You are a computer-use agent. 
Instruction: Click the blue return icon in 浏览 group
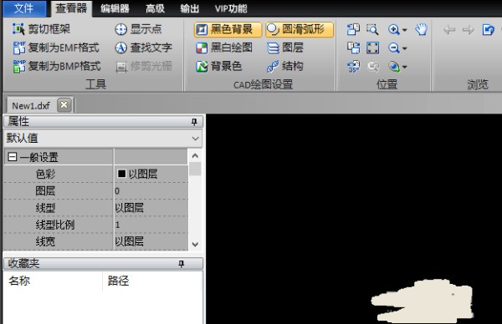488,30
